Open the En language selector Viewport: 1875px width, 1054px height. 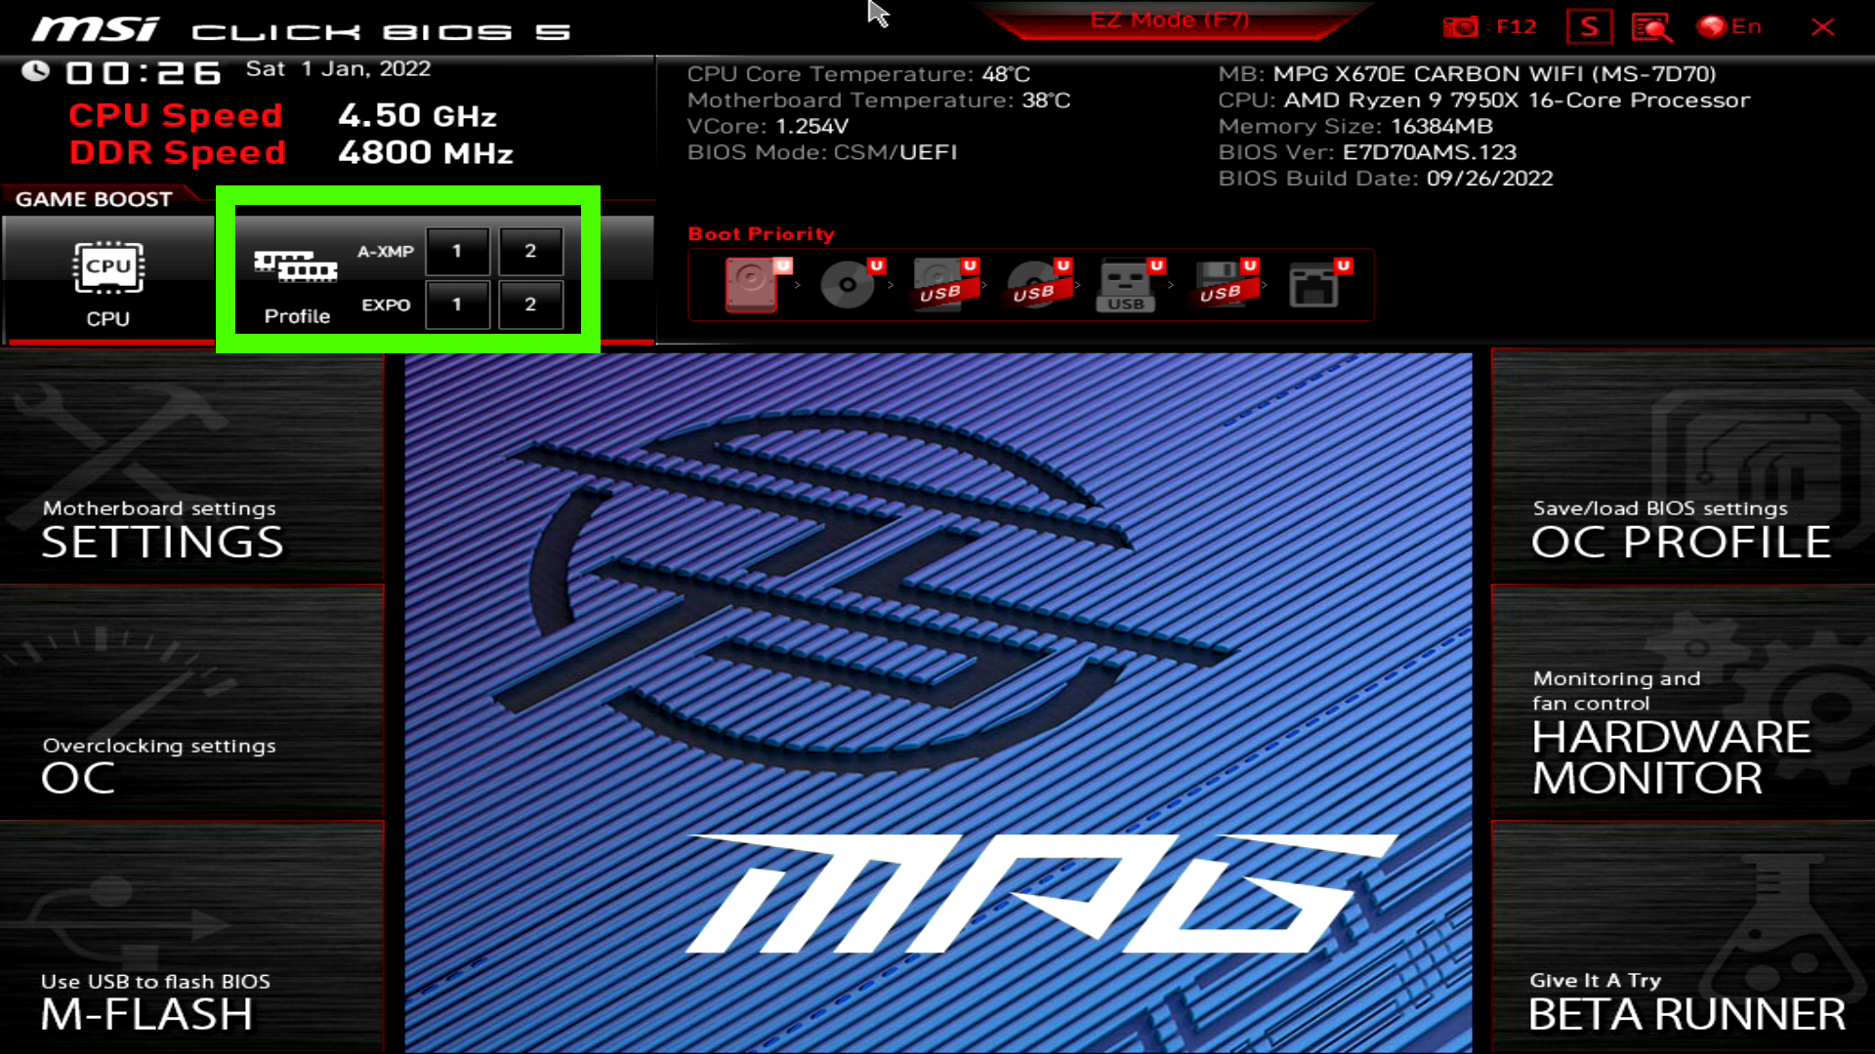tap(1730, 26)
